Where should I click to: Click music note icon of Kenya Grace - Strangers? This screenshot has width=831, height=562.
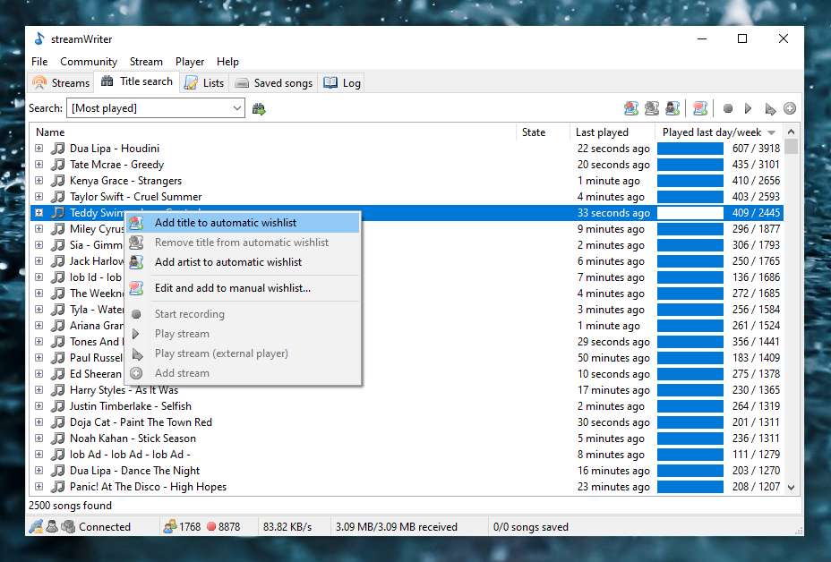click(x=58, y=181)
